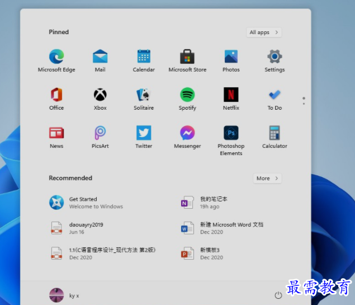355x305 pixels.
Task: Open the Twitter app
Action: (x=144, y=137)
